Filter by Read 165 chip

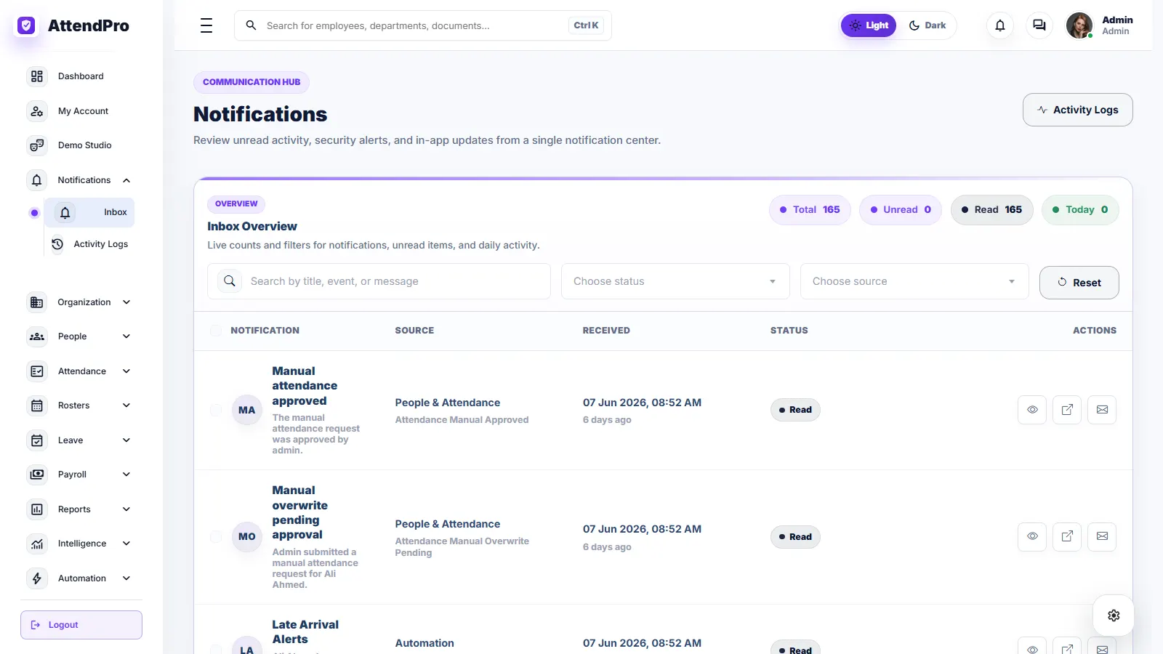coord(992,210)
